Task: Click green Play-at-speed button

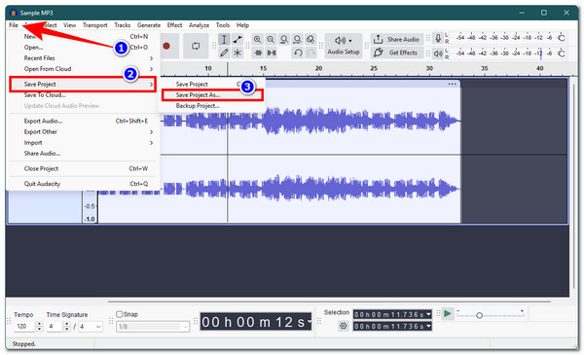Action: (x=448, y=314)
